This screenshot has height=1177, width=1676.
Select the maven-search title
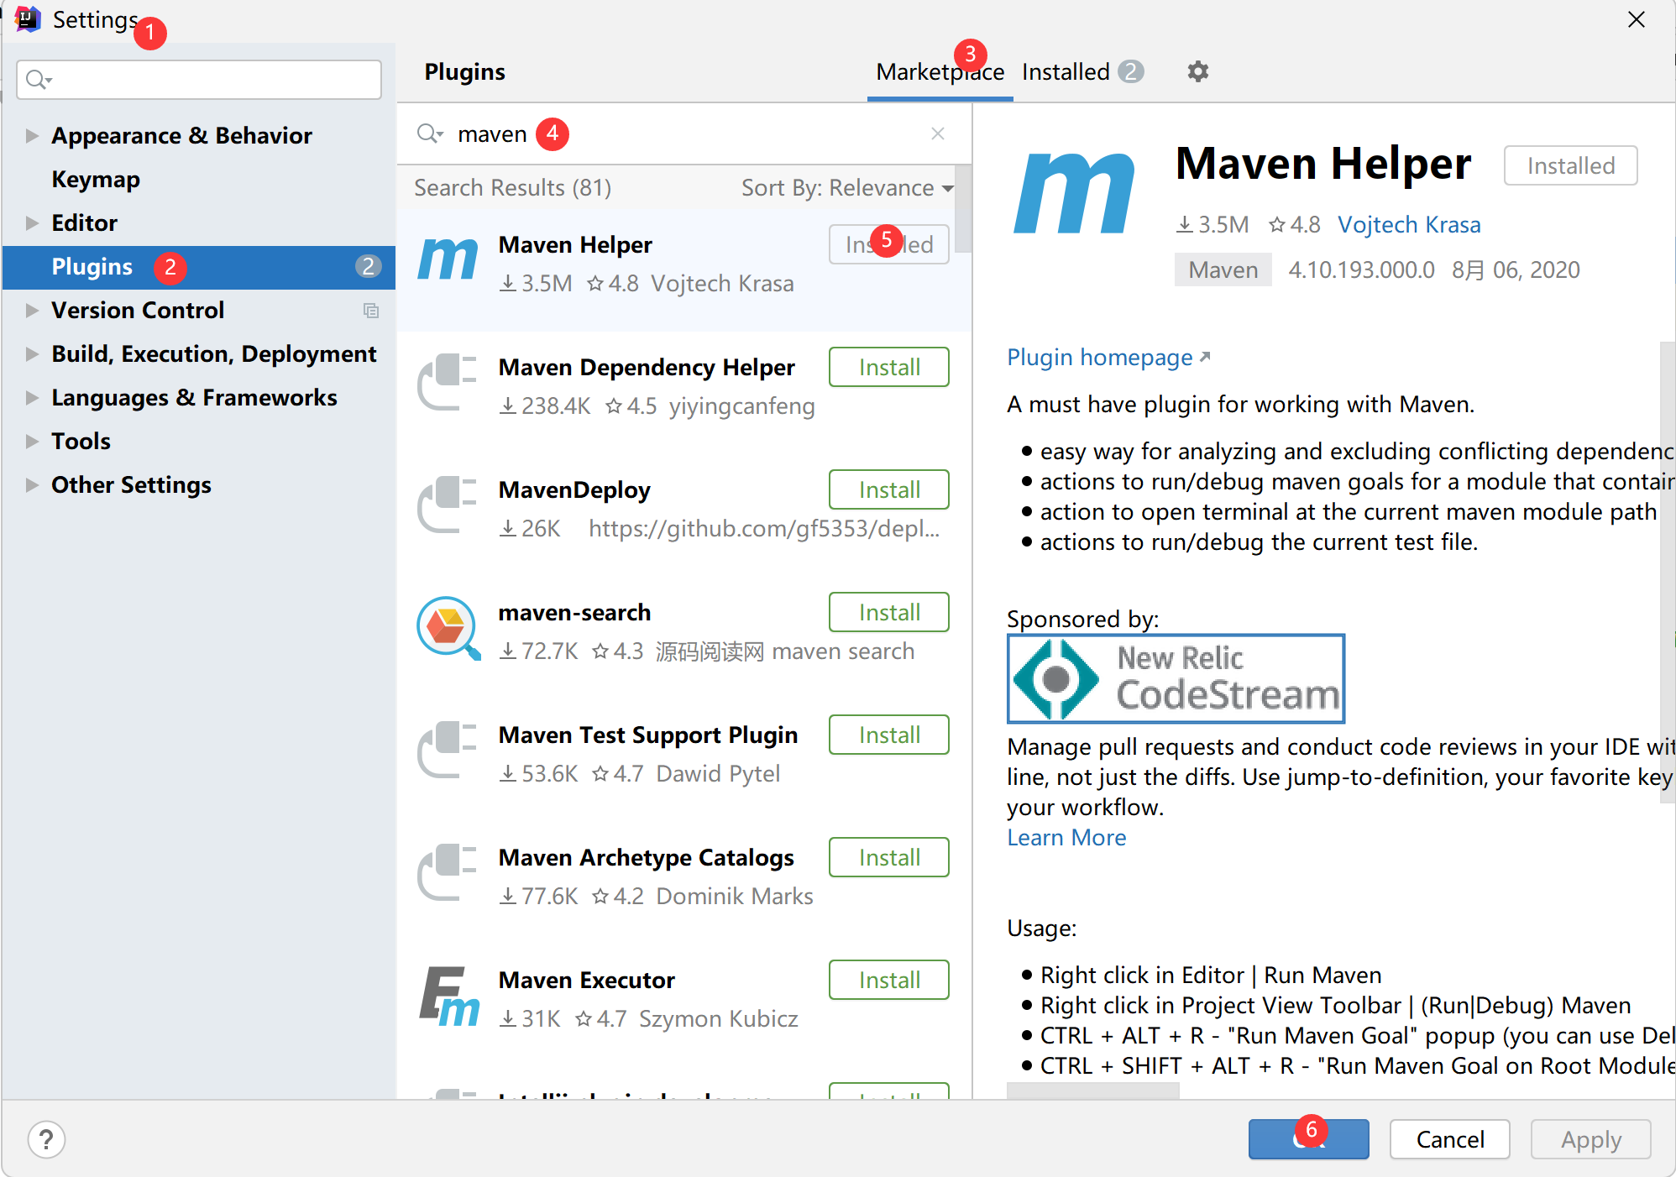574,613
